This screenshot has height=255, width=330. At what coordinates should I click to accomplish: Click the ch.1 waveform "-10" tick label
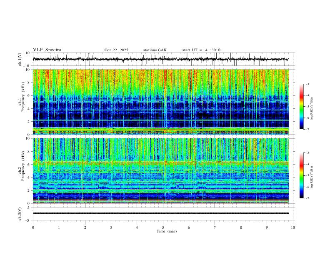tap(27, 66)
